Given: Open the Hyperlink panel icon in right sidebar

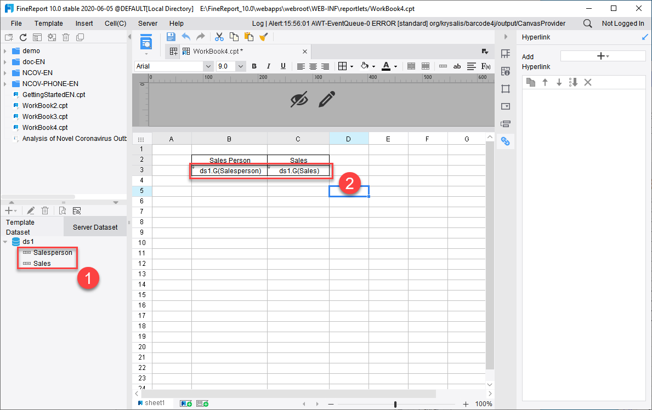Looking at the screenshot, I should 506,141.
